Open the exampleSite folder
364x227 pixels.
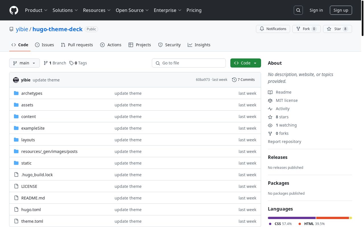pyautogui.click(x=33, y=128)
